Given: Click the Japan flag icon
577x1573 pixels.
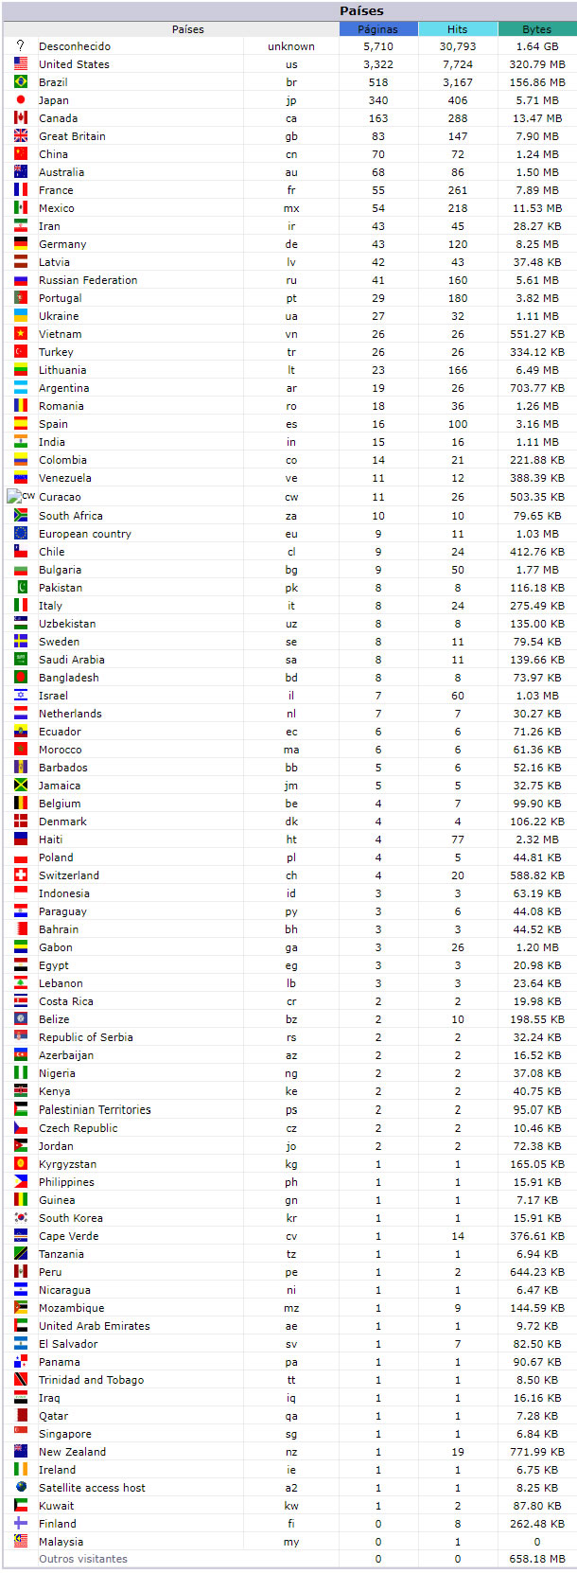Looking at the screenshot, I should 21,99.
